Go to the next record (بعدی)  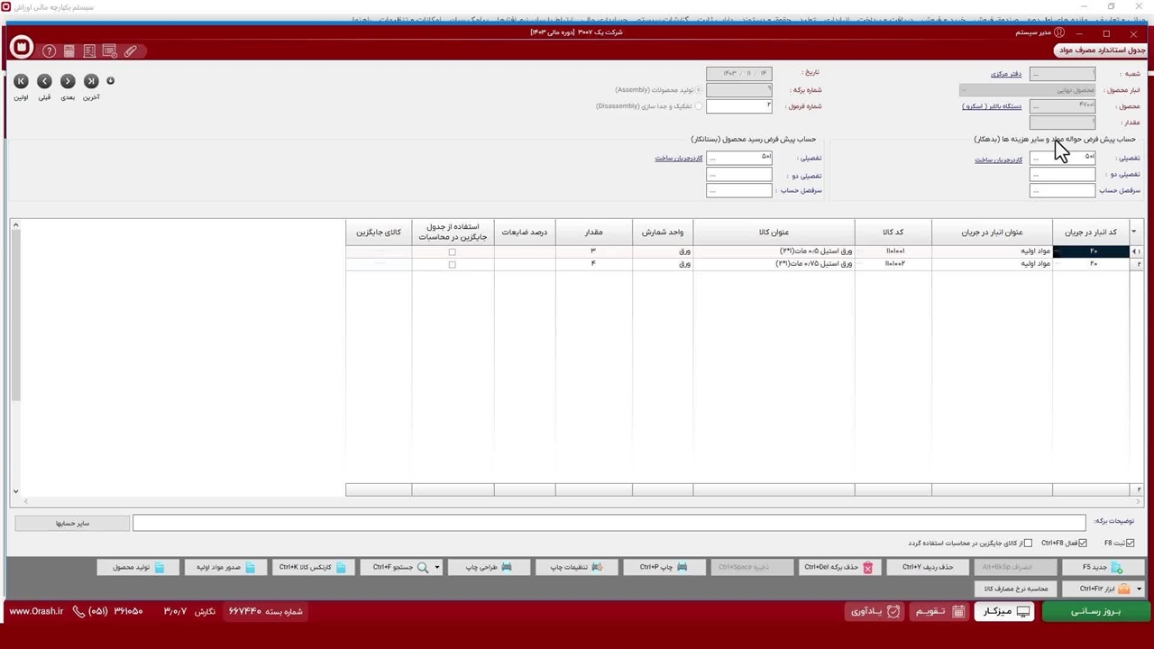click(68, 81)
